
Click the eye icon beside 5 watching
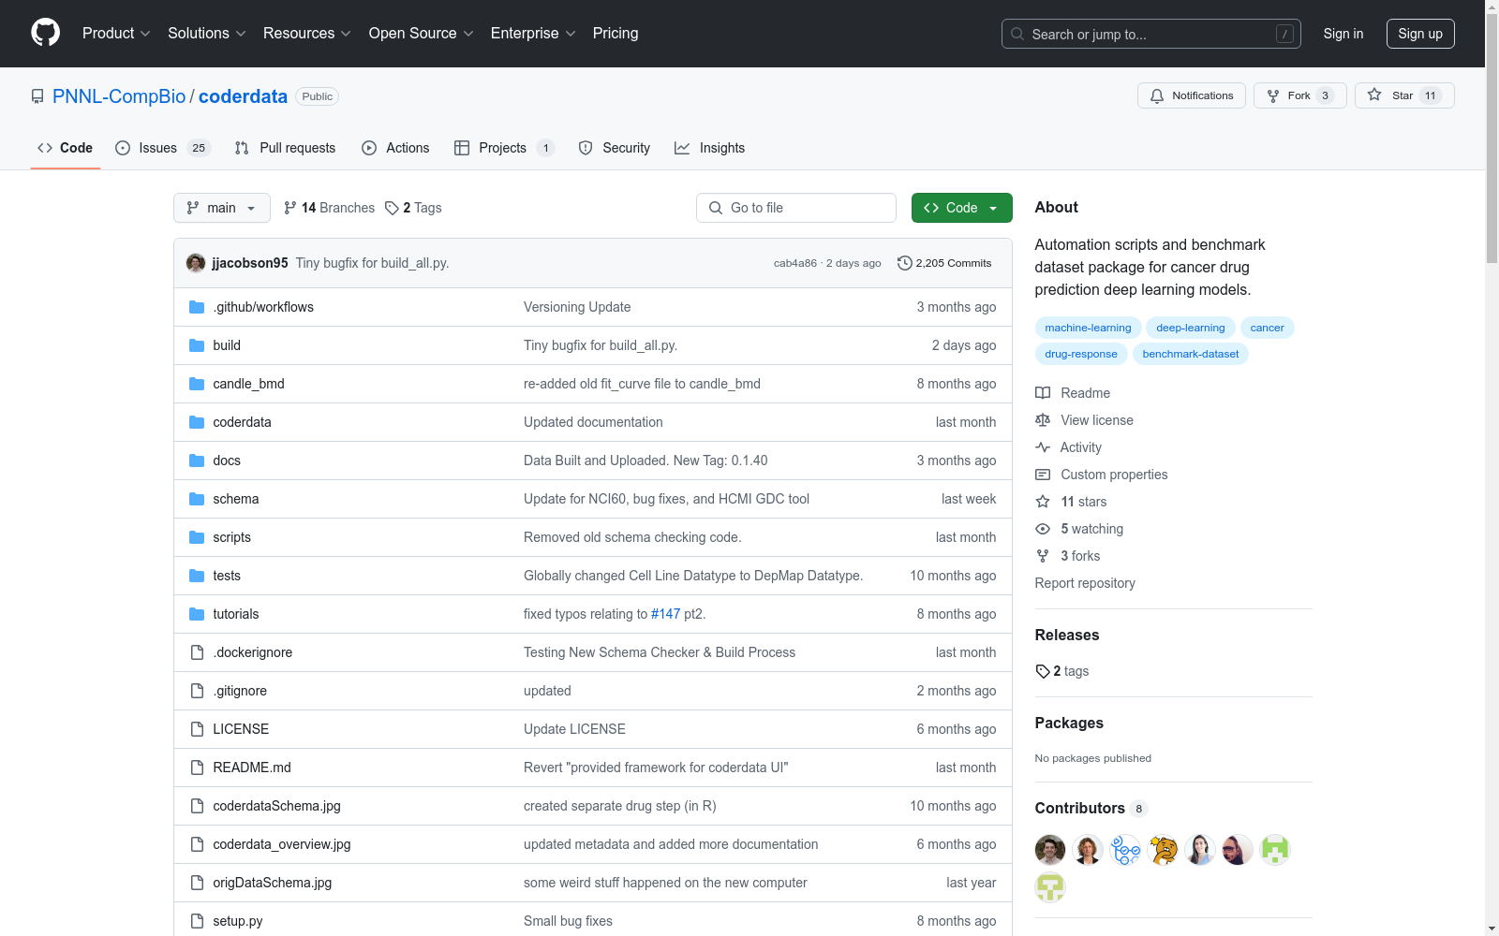[x=1043, y=529]
